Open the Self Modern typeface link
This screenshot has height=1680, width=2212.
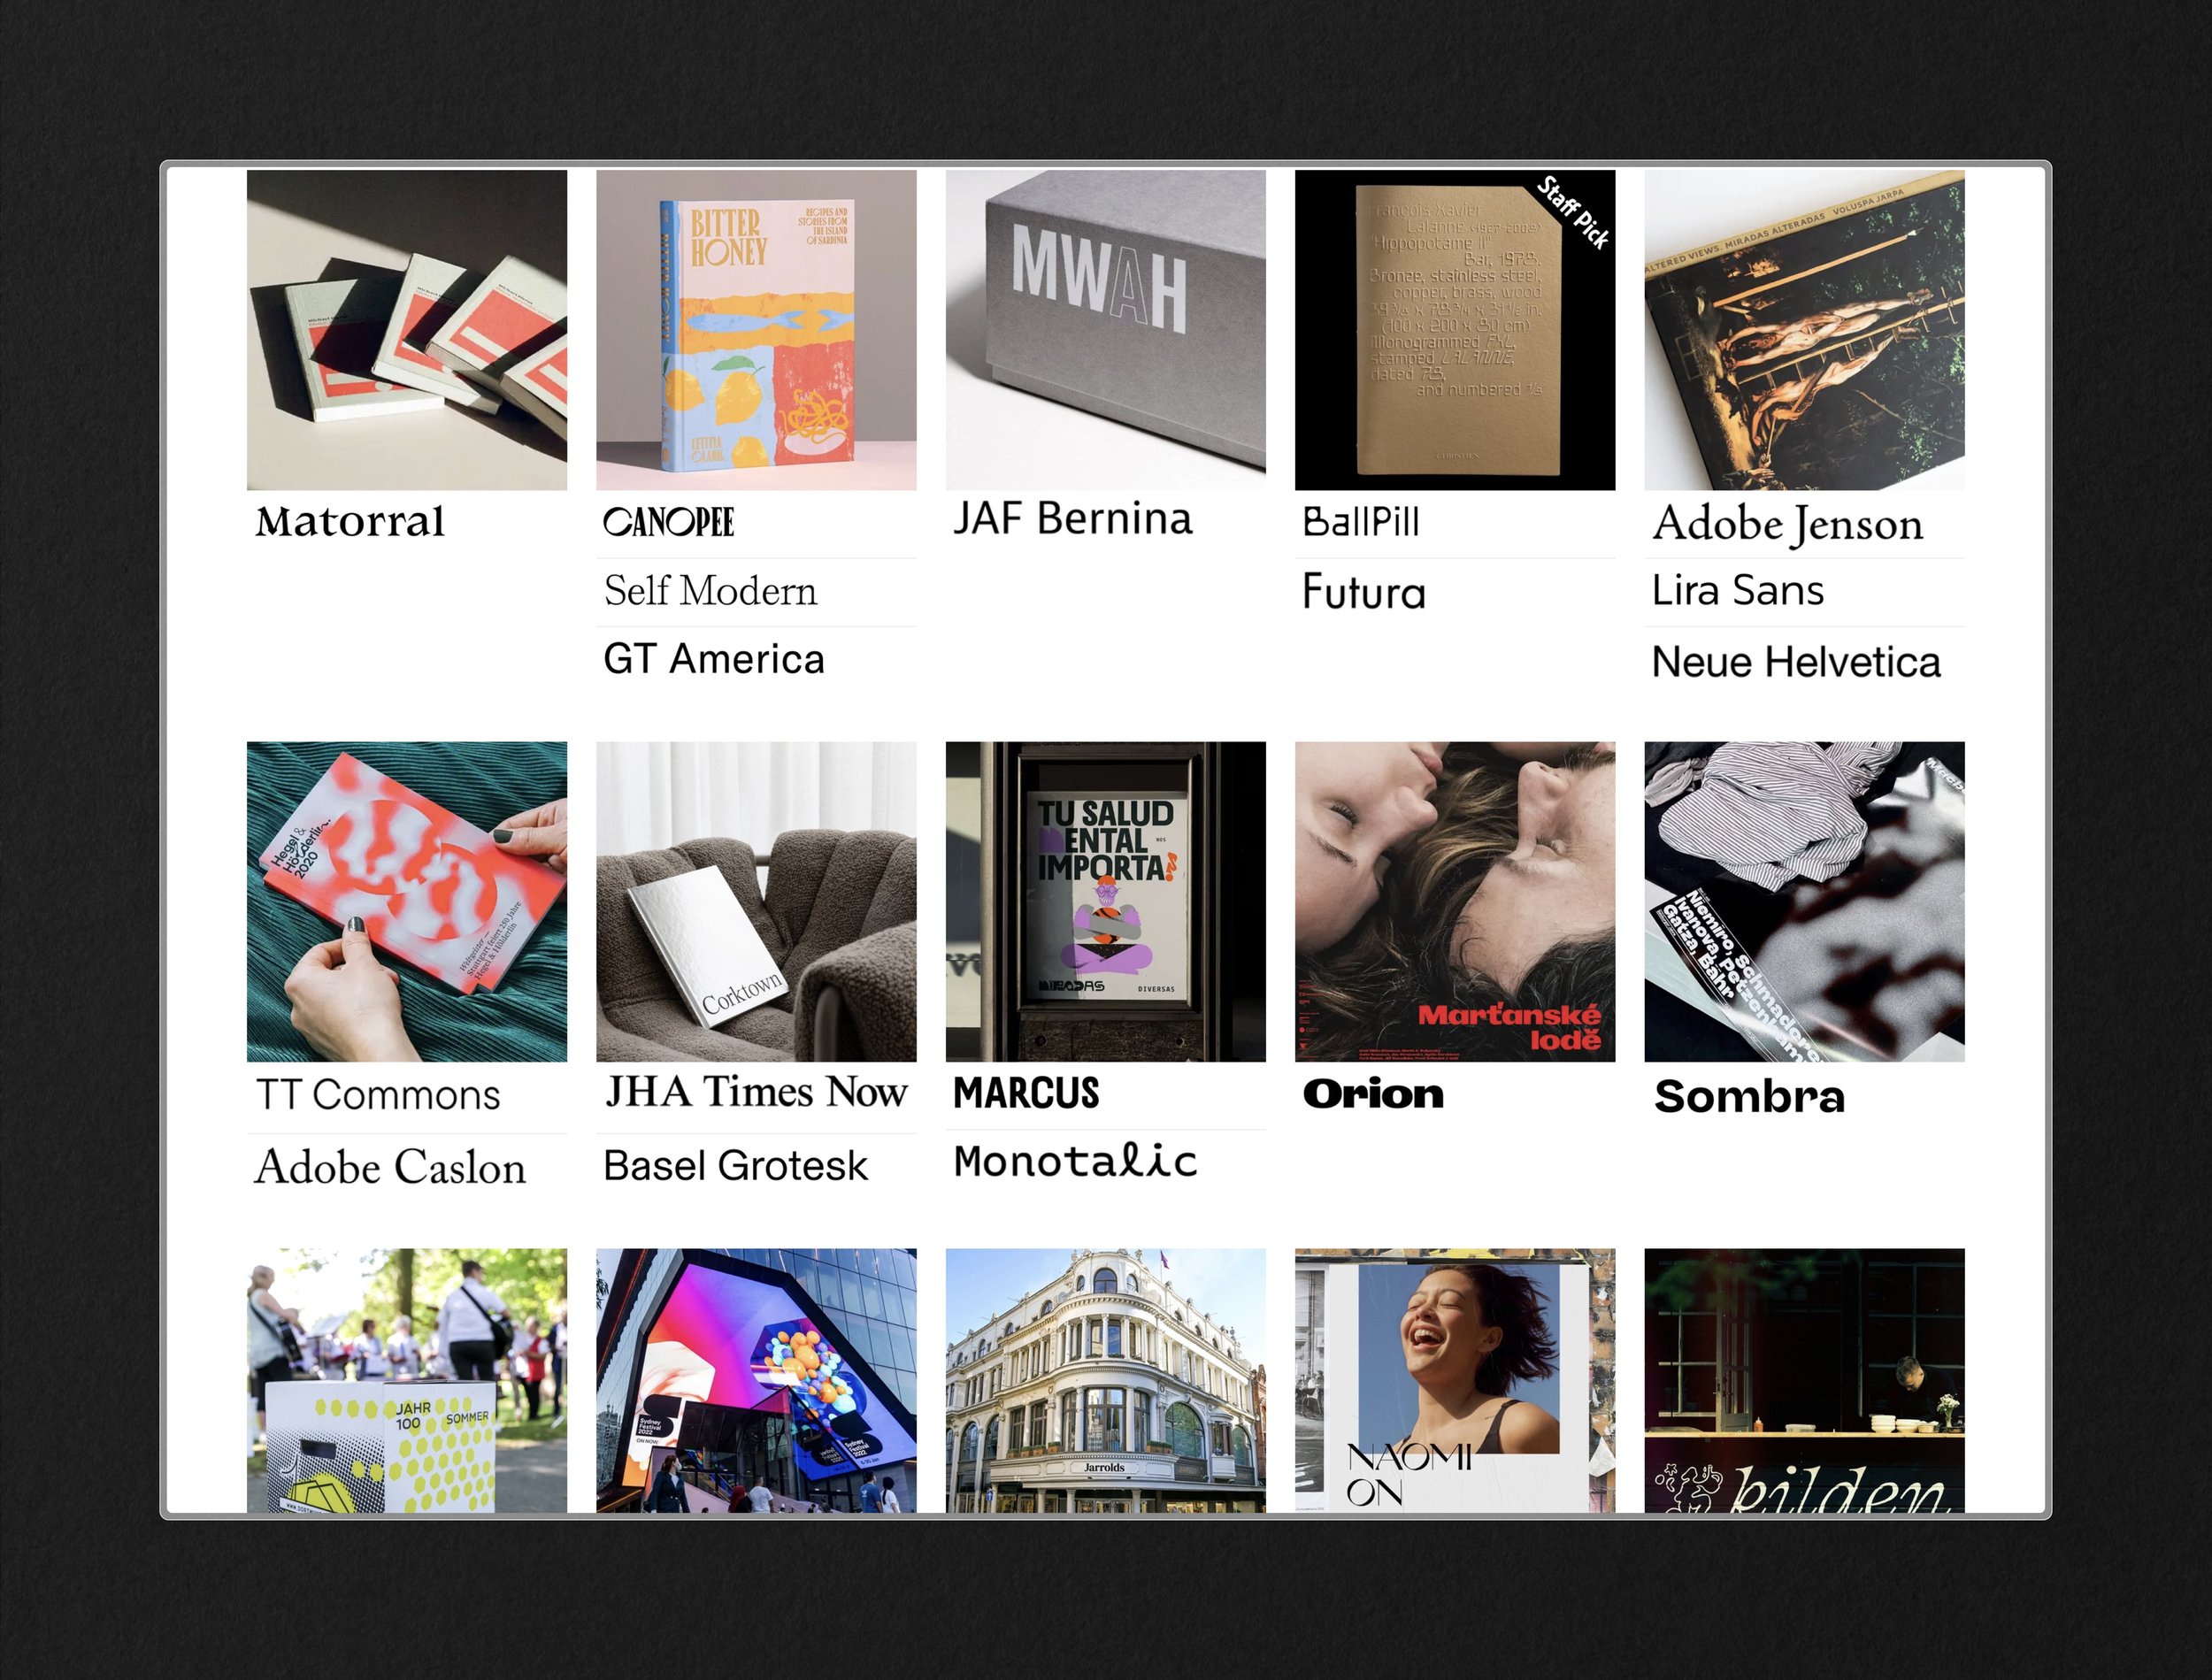coord(710,590)
